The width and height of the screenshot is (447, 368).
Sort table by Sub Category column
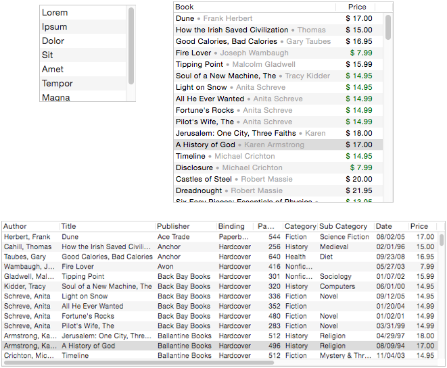click(x=346, y=226)
